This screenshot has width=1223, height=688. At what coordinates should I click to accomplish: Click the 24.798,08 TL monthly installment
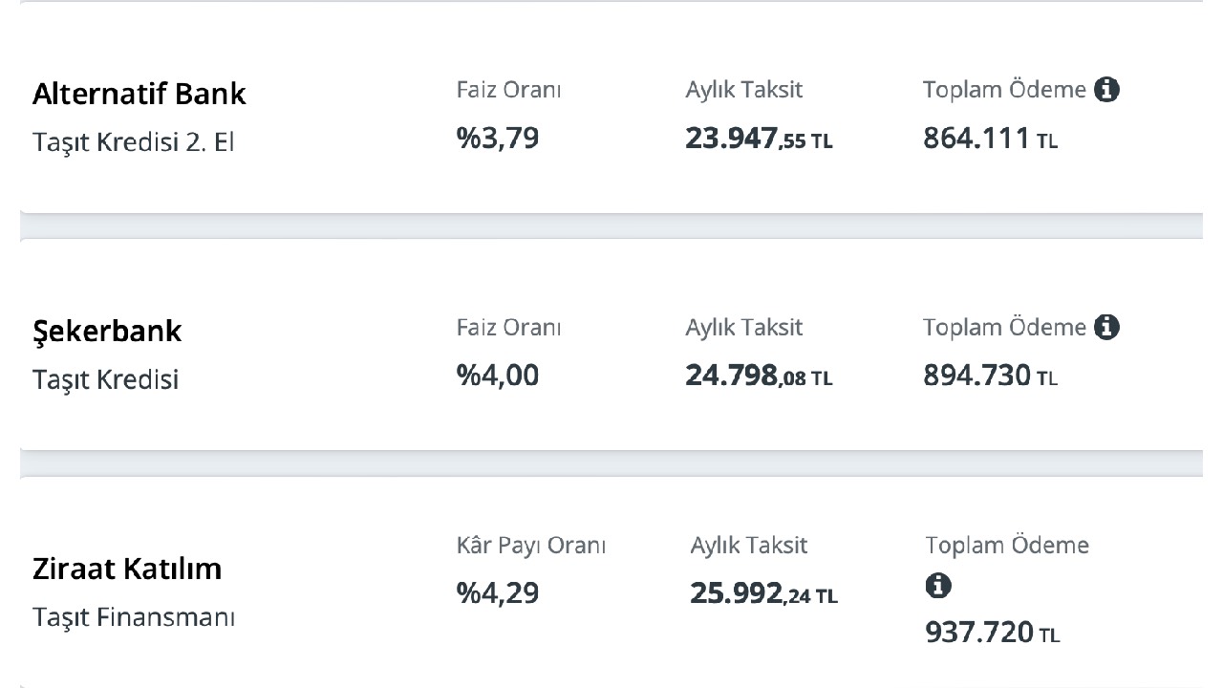click(x=759, y=376)
